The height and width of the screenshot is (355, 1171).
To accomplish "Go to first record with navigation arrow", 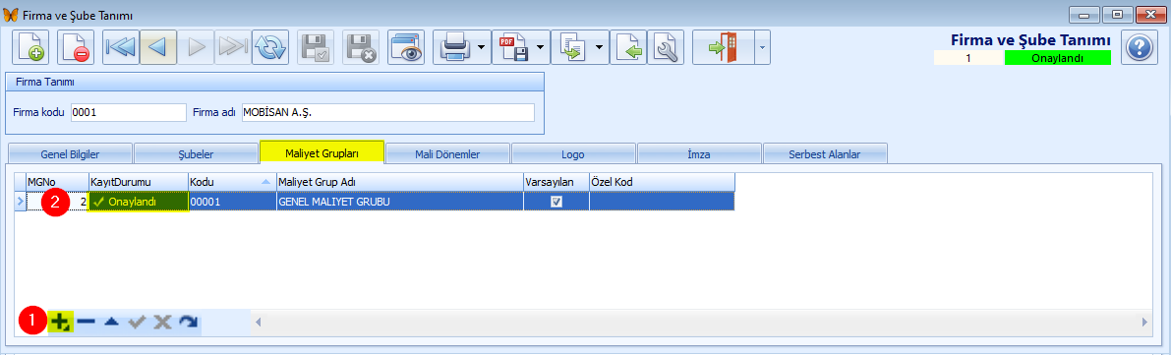I will (x=120, y=47).
